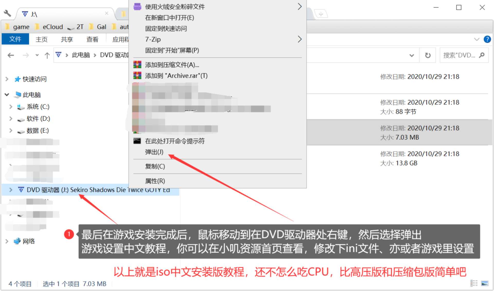Choose 固定到"开始"屏幕(P)
Image resolution: width=494 pixels, height=291 pixels.
point(217,50)
